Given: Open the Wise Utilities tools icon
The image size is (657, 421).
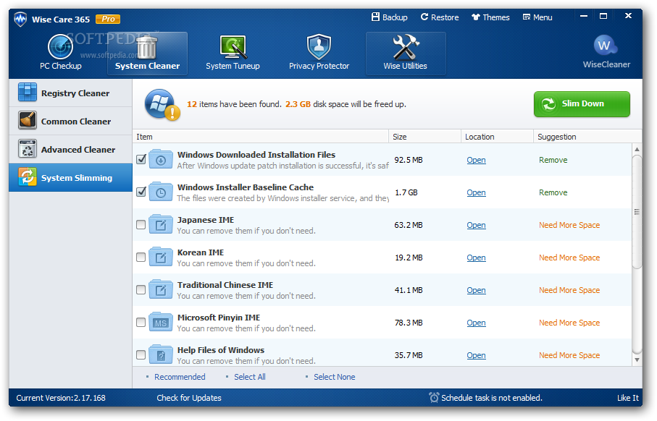Looking at the screenshot, I should [405, 47].
